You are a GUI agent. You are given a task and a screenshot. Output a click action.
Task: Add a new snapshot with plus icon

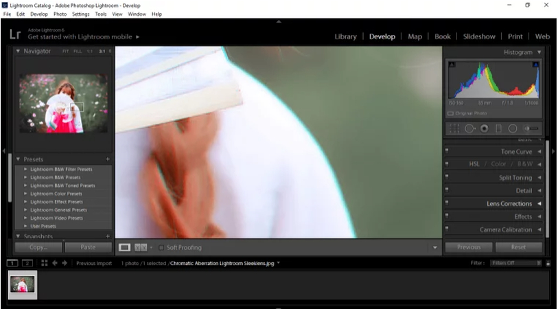pyautogui.click(x=108, y=236)
